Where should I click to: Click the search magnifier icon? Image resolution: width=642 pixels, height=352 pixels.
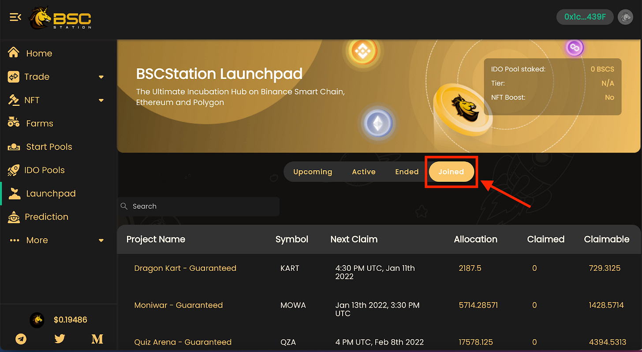(124, 206)
